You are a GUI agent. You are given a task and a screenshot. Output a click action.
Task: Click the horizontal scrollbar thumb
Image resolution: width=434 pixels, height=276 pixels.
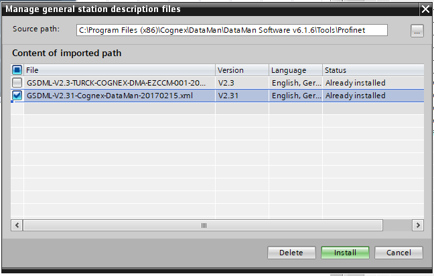click(x=204, y=225)
